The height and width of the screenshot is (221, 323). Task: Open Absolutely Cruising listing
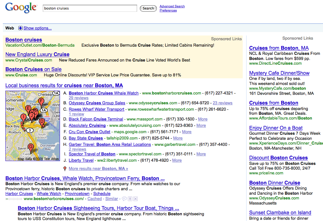[87, 126]
